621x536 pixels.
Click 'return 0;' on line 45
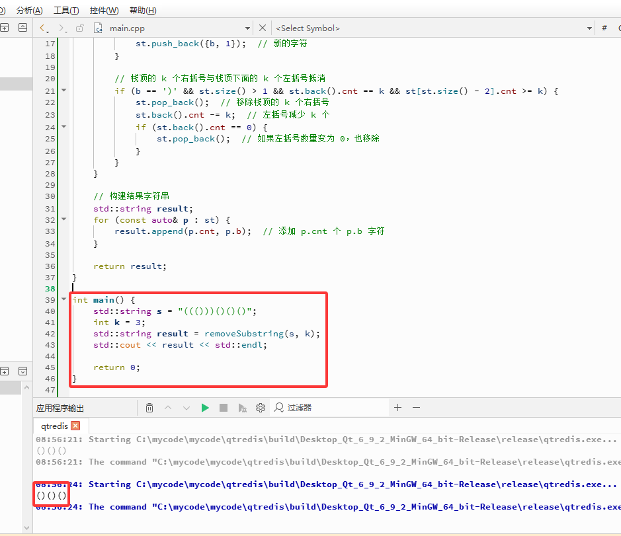[x=116, y=367]
